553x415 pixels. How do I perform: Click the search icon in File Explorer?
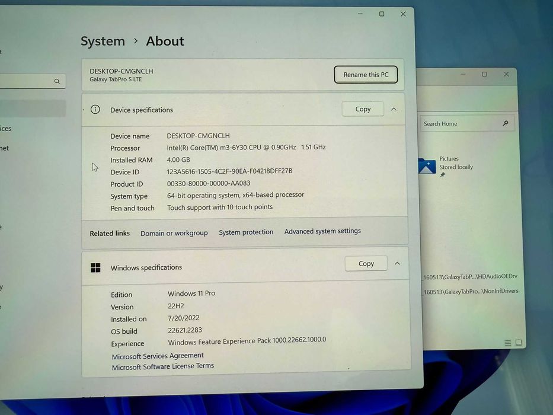(506, 123)
